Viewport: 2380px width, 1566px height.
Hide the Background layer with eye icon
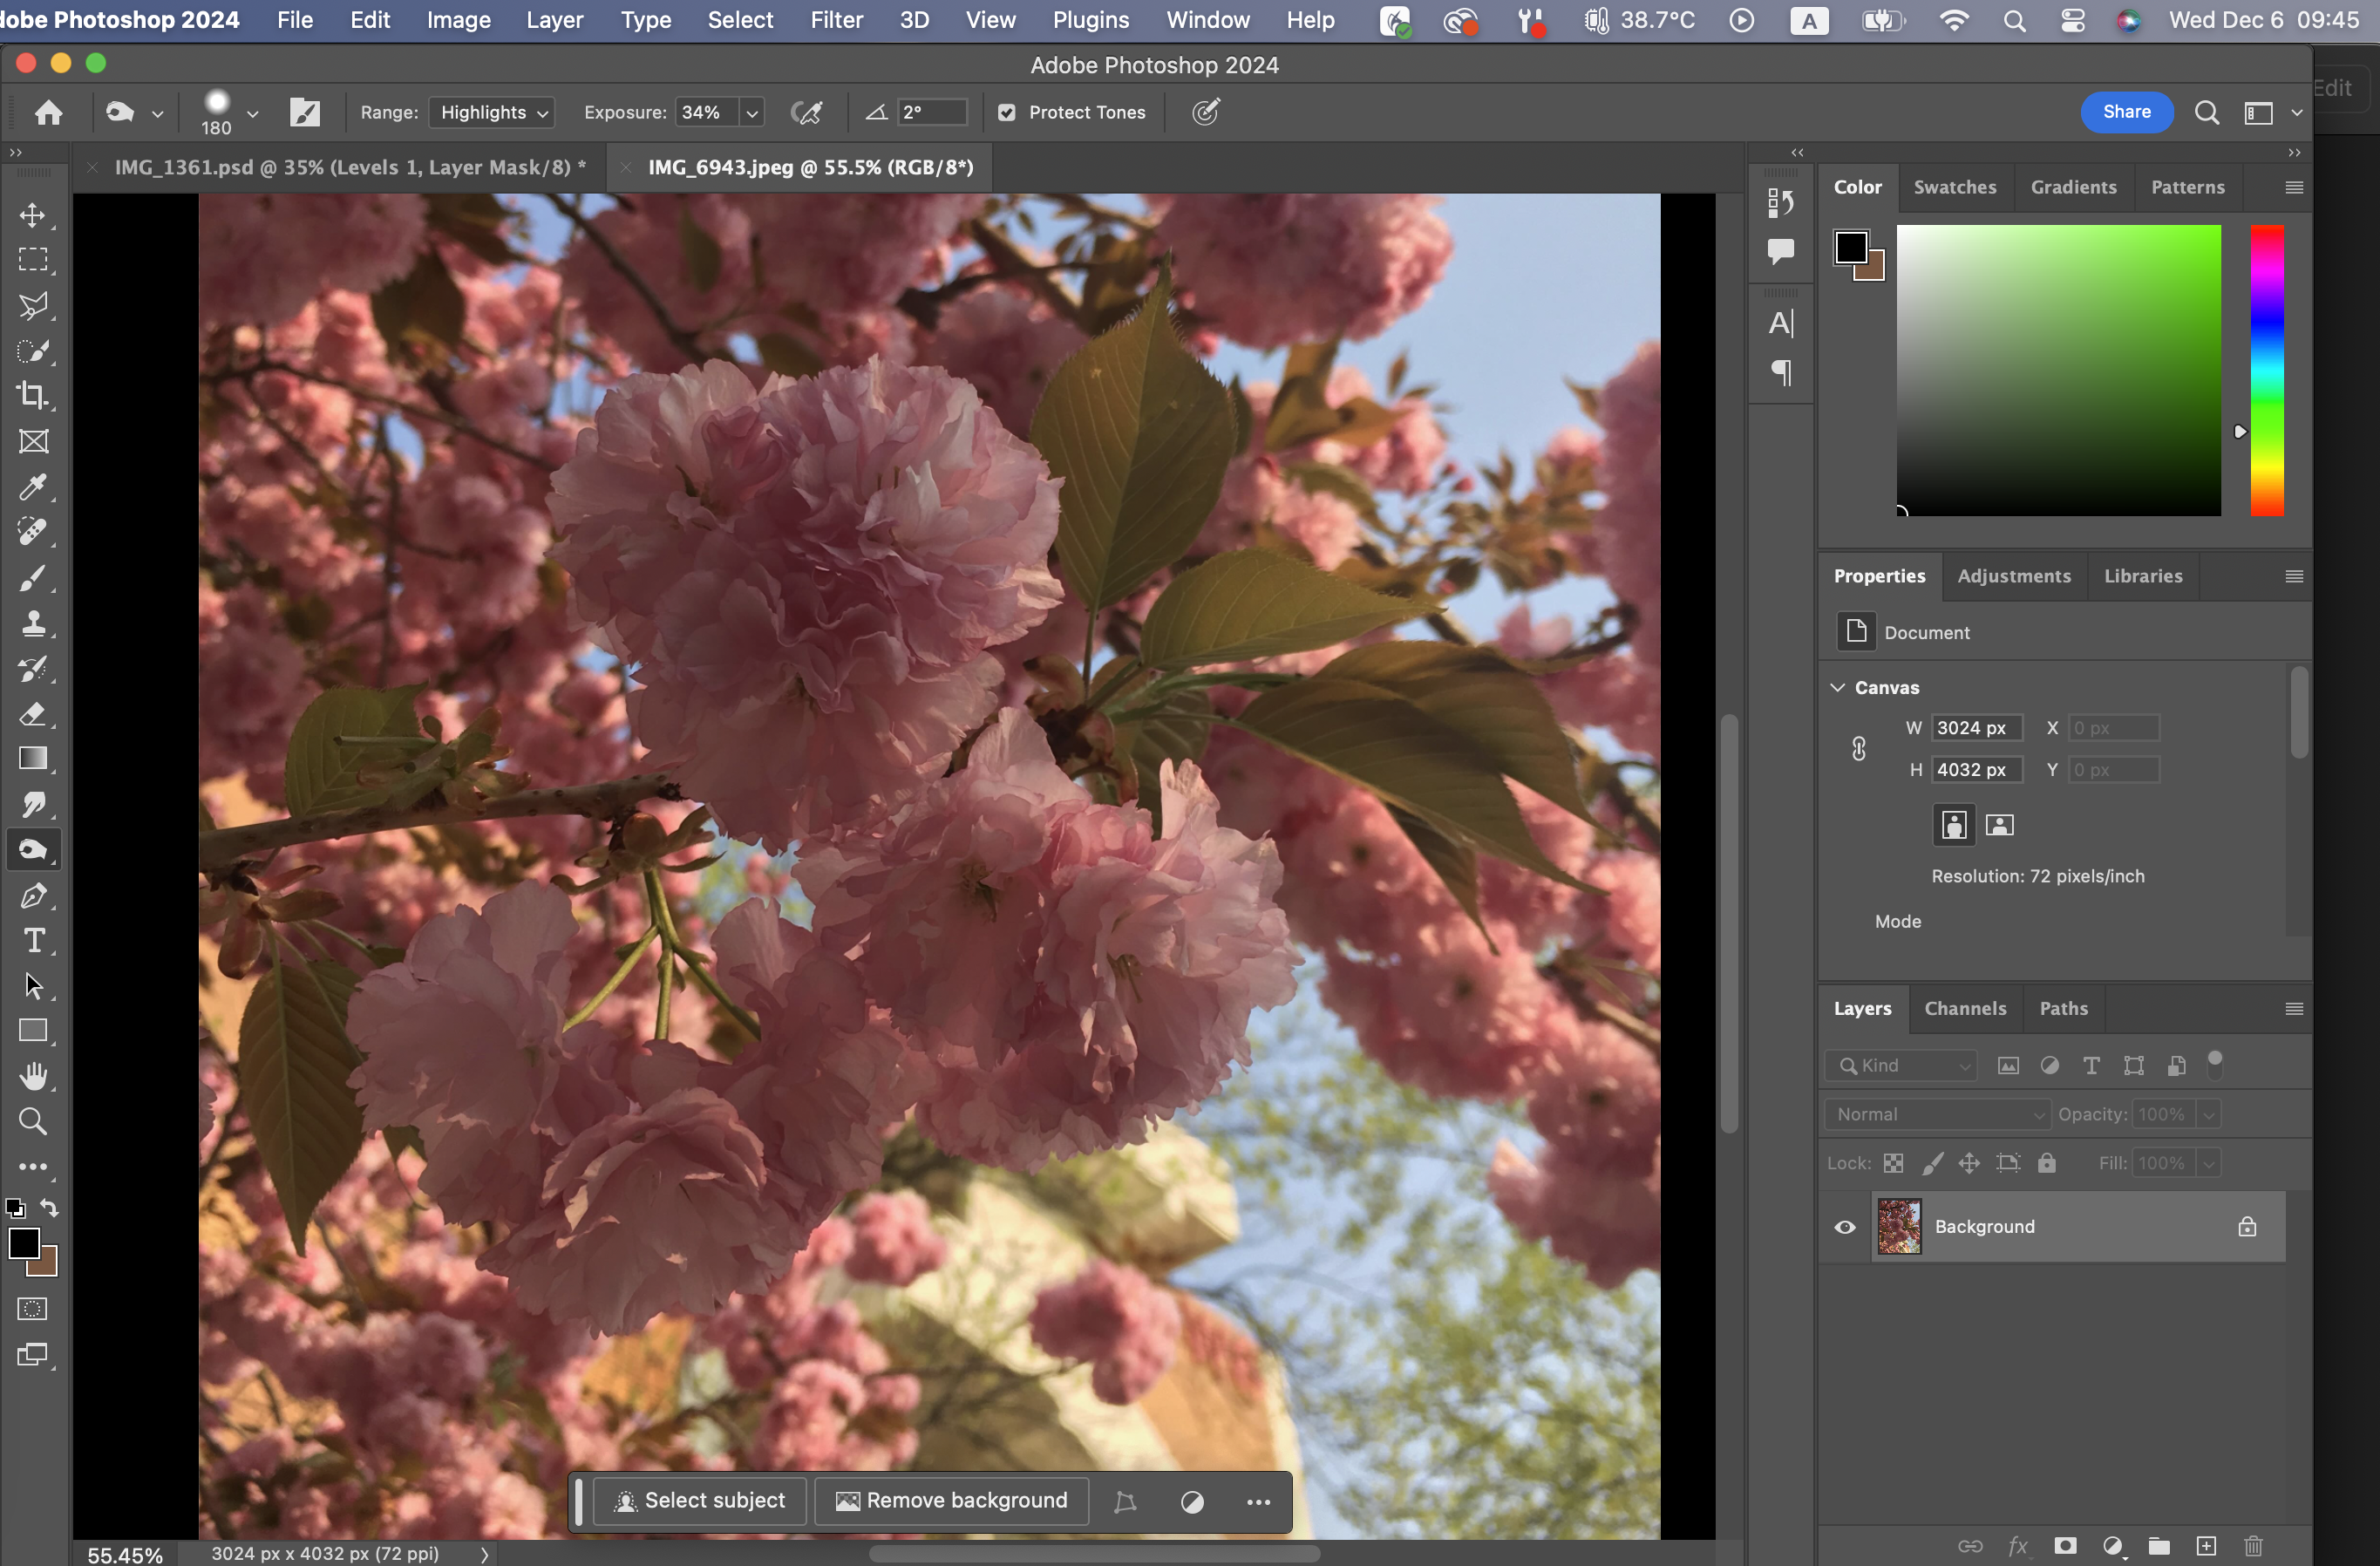pyautogui.click(x=1845, y=1227)
